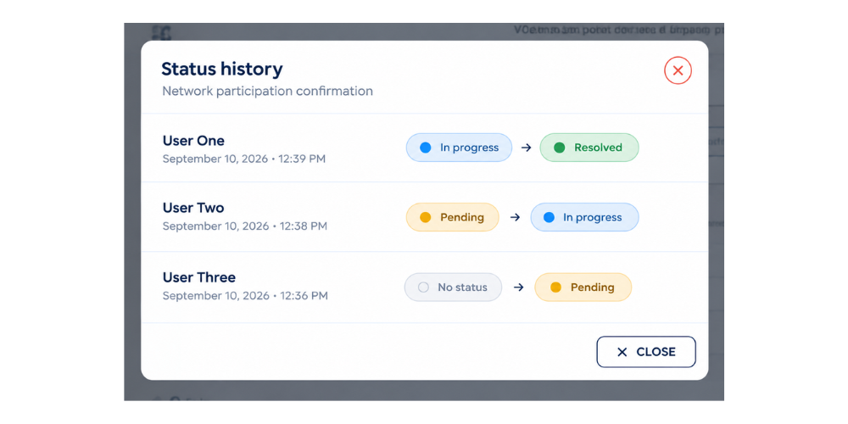This screenshot has width=848, height=424.
Task: Click User Two's Pending badge
Action: (x=452, y=217)
